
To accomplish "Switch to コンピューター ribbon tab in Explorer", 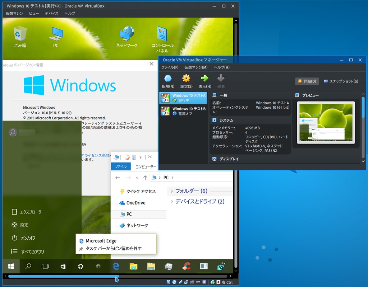I will click(x=146, y=166).
